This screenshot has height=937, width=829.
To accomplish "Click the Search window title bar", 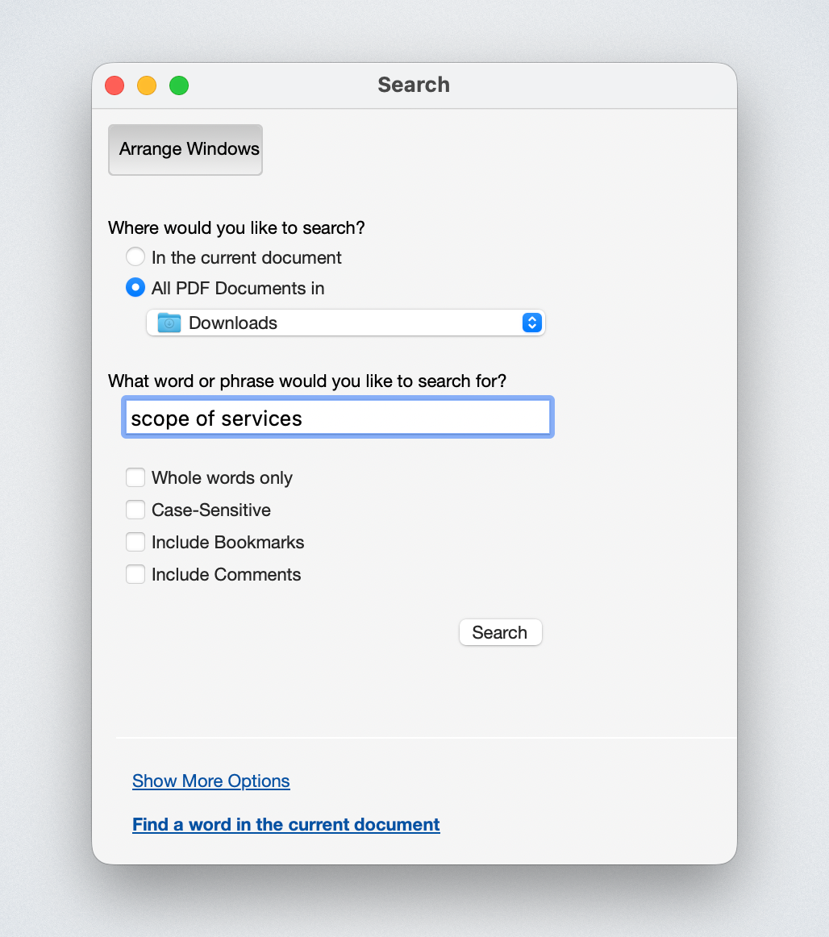I will [414, 85].
